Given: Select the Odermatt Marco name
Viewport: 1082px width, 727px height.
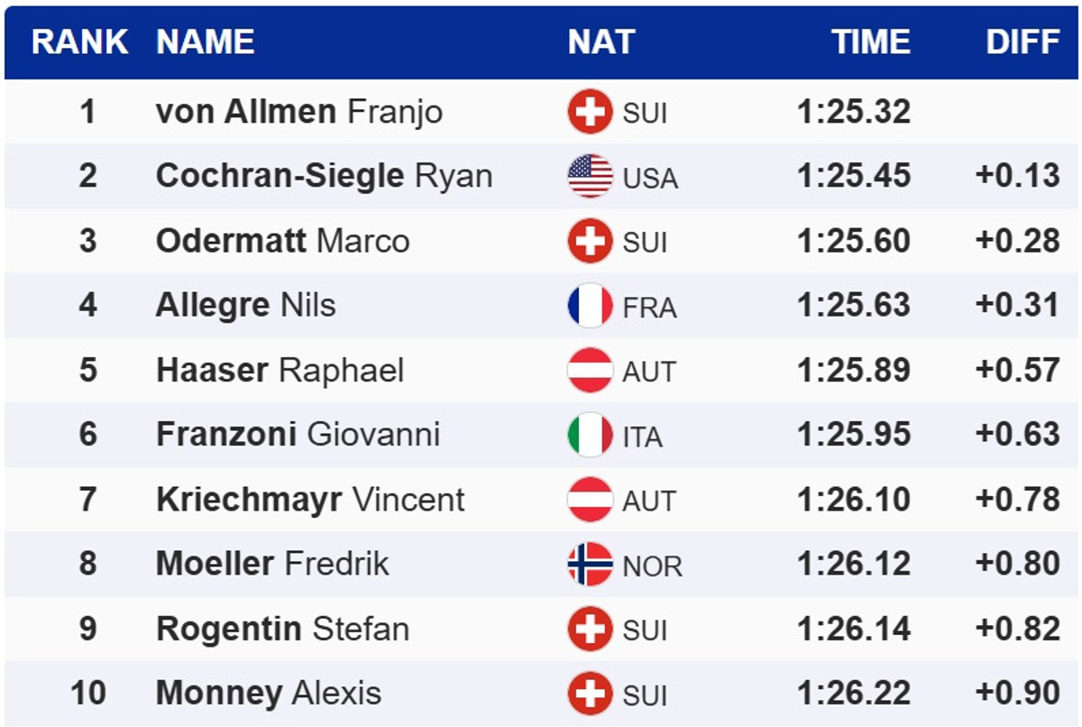Looking at the screenshot, I should pyautogui.click(x=282, y=241).
